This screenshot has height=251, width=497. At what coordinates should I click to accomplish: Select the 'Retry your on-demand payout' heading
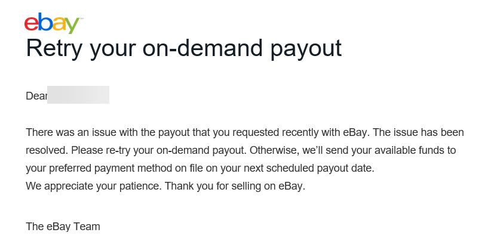click(x=184, y=49)
